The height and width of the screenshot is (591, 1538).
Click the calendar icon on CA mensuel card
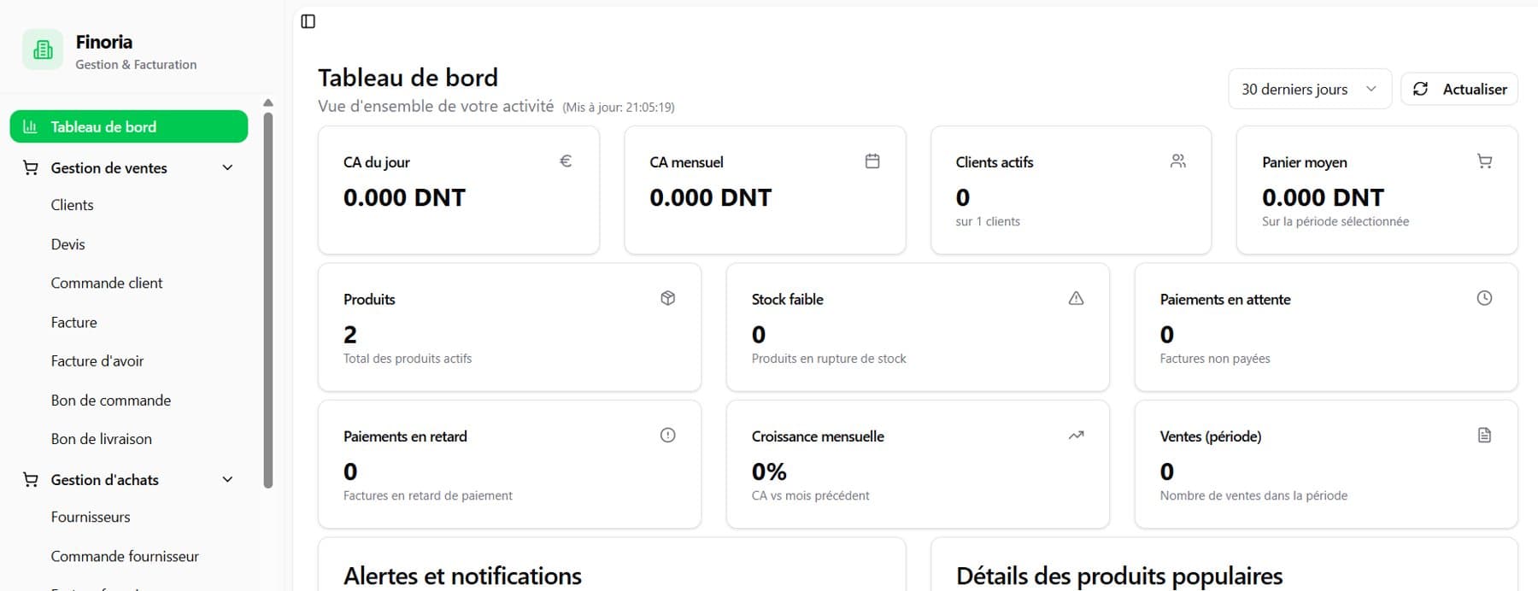click(x=872, y=161)
